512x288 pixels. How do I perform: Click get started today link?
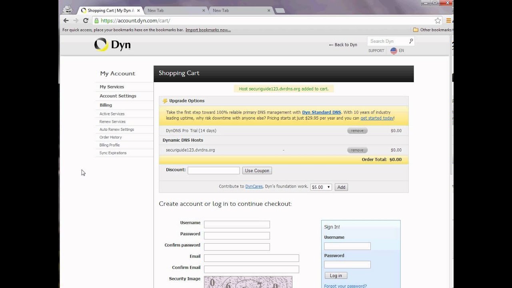377,118
